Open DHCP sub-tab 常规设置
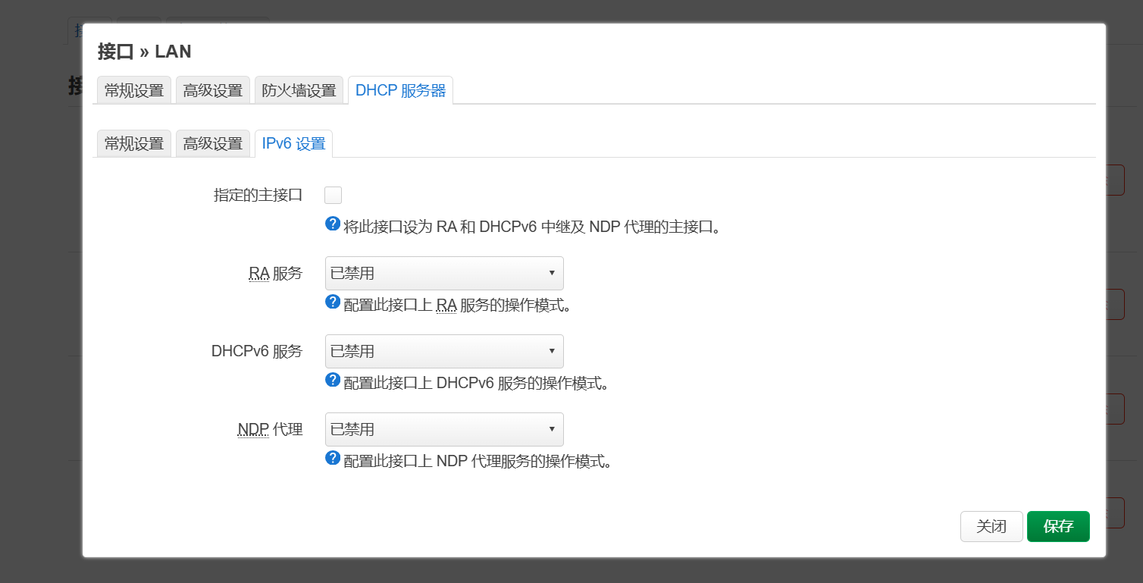Viewport: 1143px width, 583px height. pos(134,143)
